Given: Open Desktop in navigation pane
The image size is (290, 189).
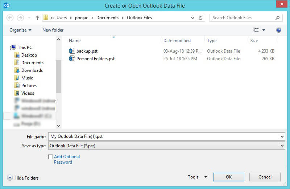Looking at the screenshot, I should 29,55.
